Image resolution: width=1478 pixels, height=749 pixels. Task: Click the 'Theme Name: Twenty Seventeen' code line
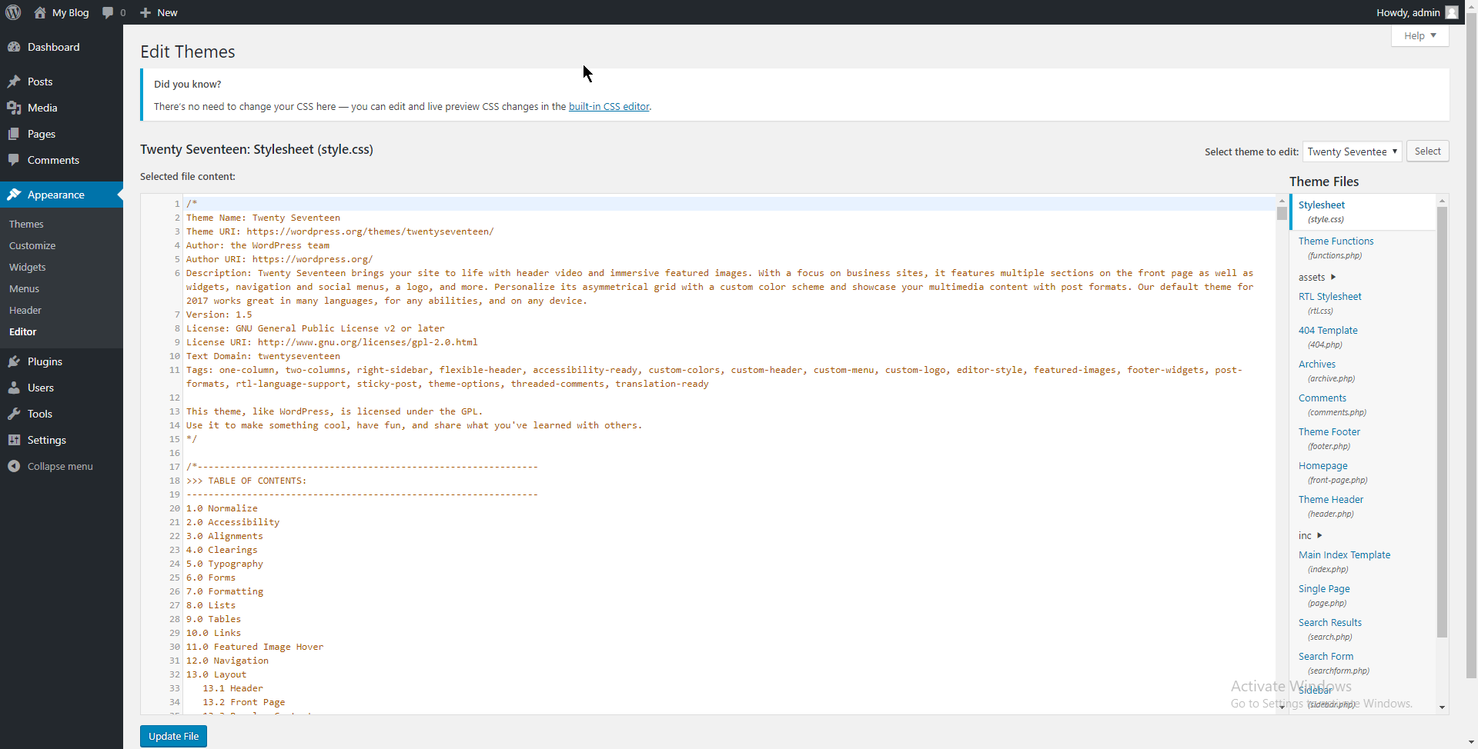pyautogui.click(x=263, y=218)
